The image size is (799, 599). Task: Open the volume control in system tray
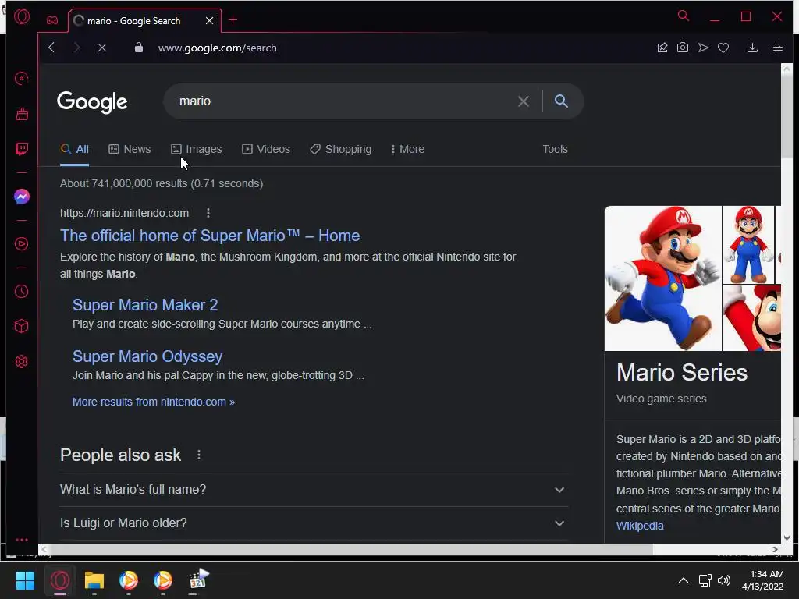click(723, 580)
